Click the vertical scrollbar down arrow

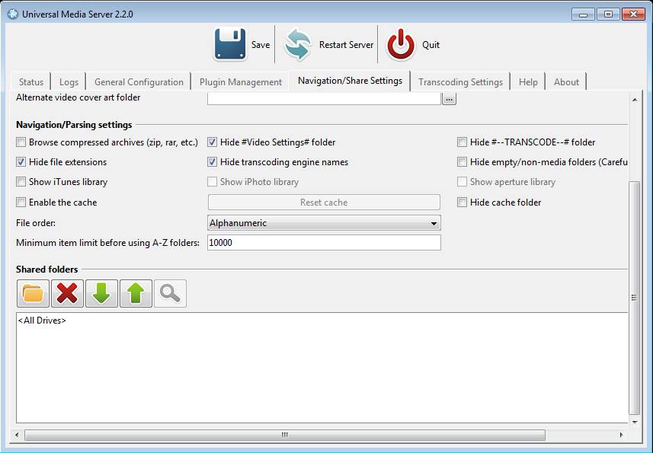(634, 423)
